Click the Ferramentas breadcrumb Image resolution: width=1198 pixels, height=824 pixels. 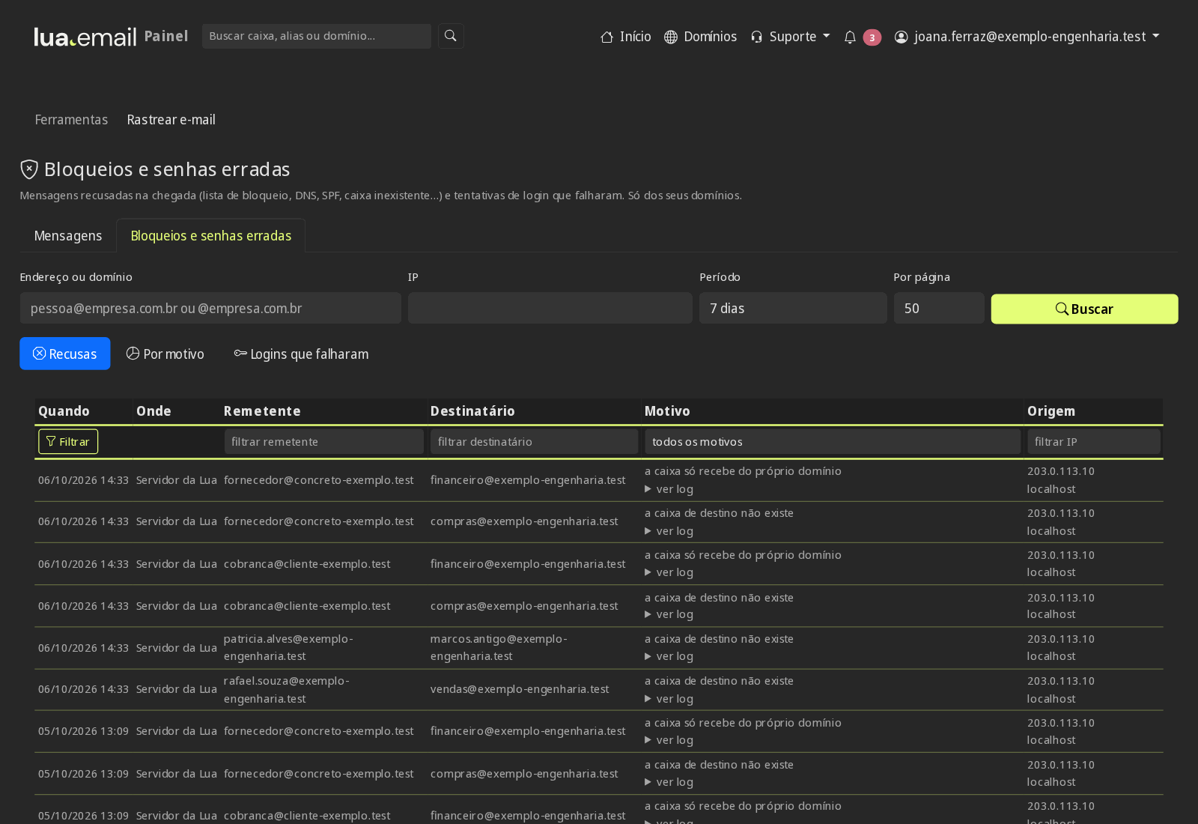(x=71, y=120)
